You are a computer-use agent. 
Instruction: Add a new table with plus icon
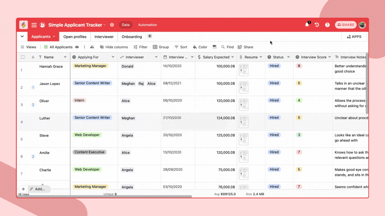(150, 36)
